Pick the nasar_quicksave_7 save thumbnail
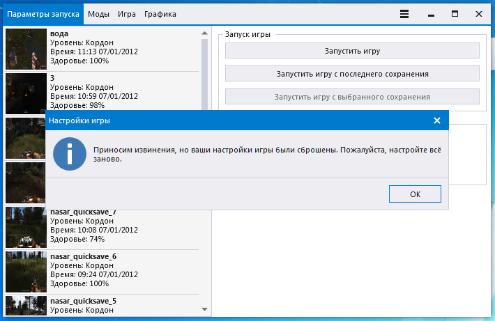Screen dimensions: 495x321 tap(26, 228)
